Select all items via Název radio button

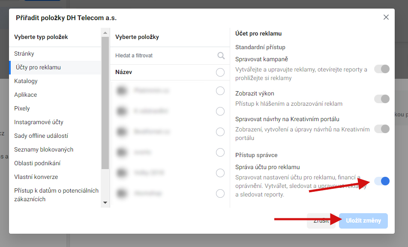coord(220,72)
